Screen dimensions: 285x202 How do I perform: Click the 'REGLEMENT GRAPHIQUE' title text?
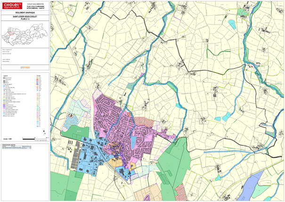25,14
